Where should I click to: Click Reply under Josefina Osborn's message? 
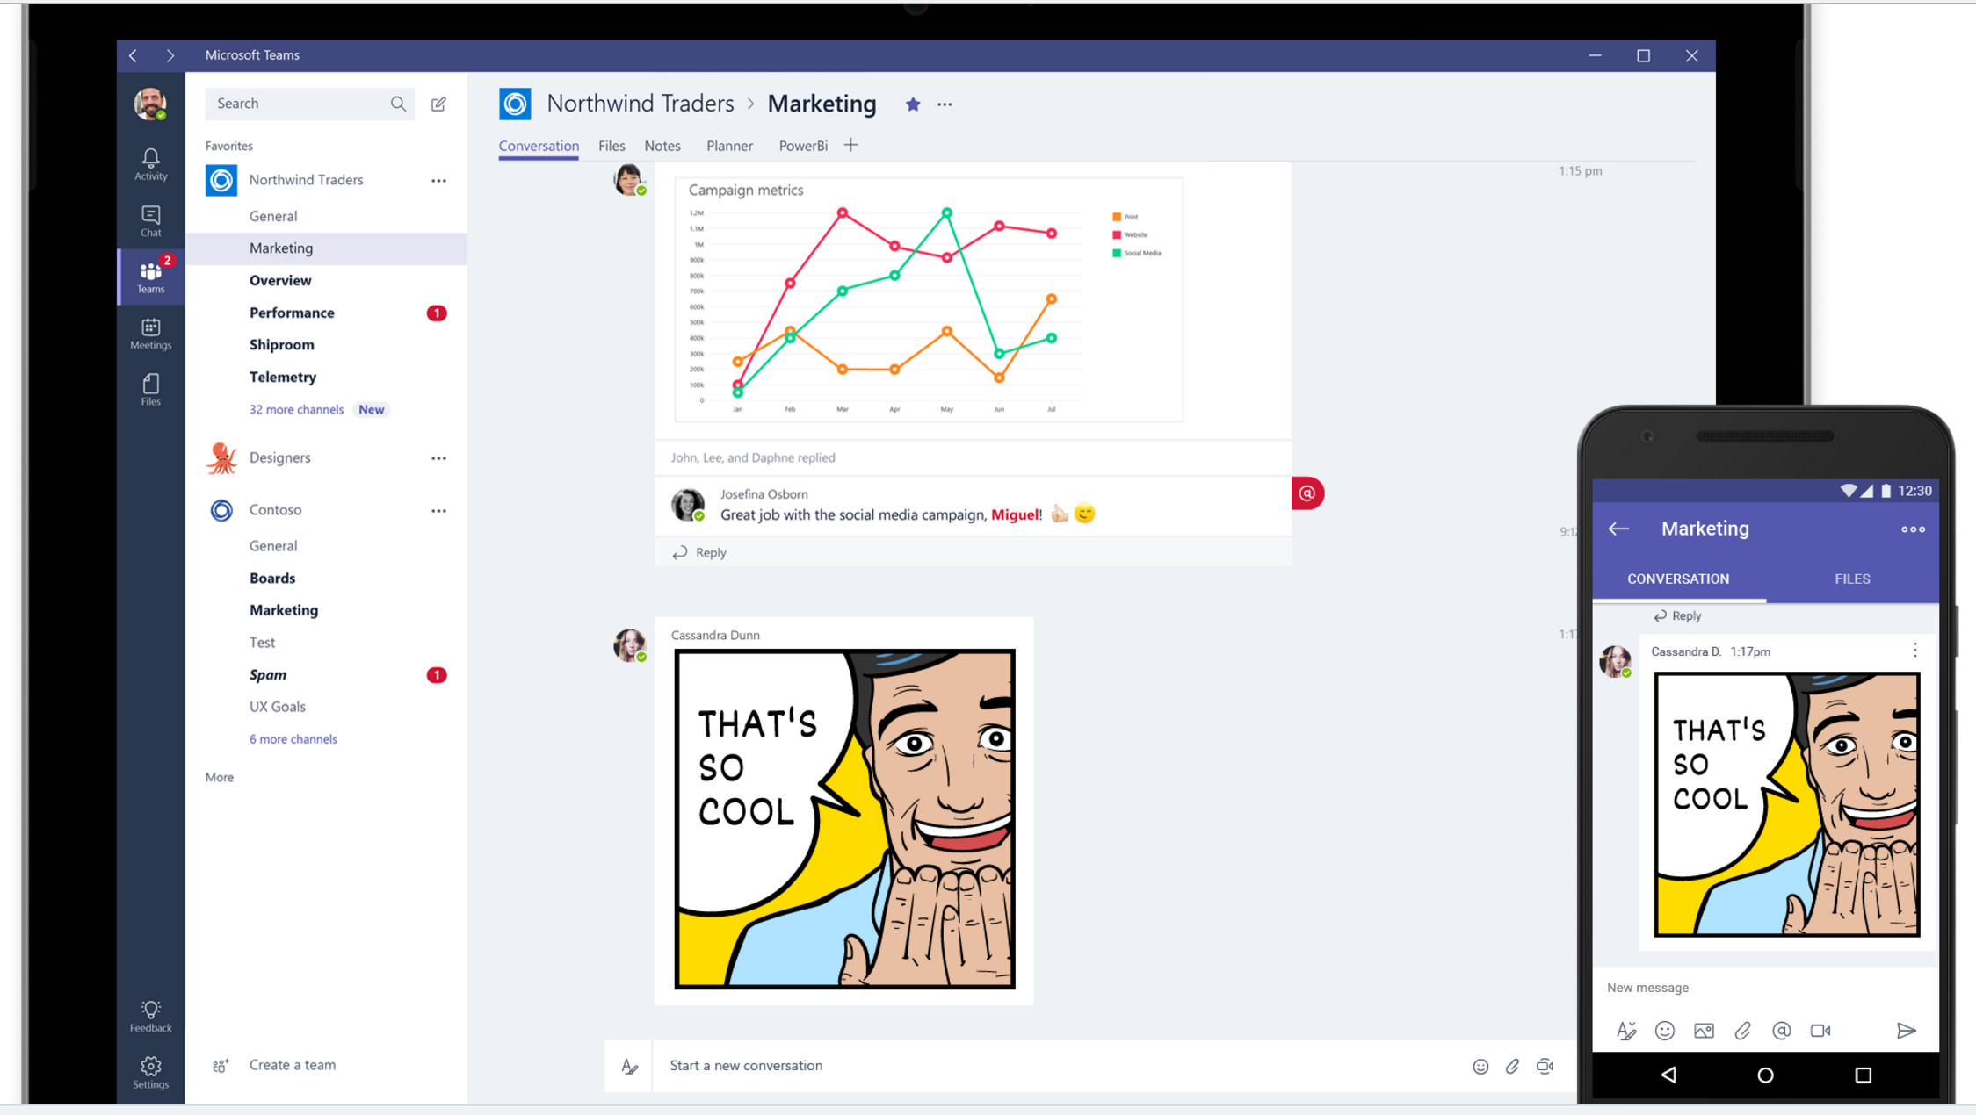coord(699,552)
